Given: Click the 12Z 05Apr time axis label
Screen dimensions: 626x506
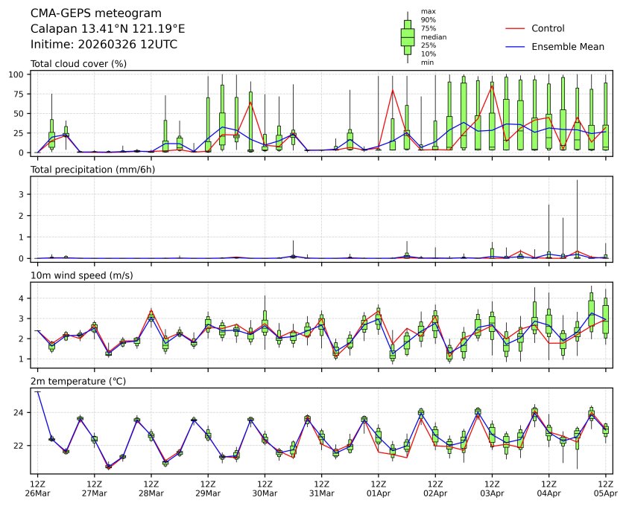Looking at the screenshot, I should click(605, 487).
